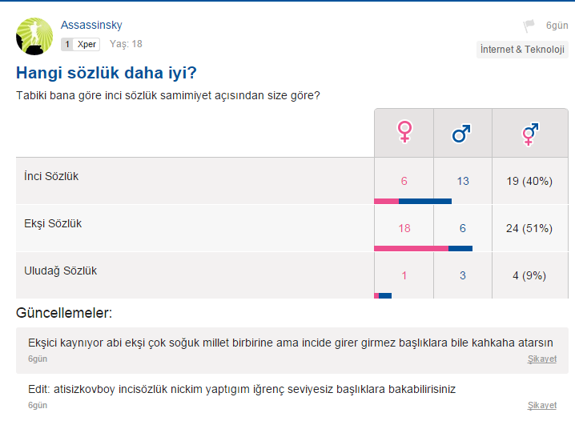
Task: Report the Edit update via Şikayet
Action: pos(542,405)
